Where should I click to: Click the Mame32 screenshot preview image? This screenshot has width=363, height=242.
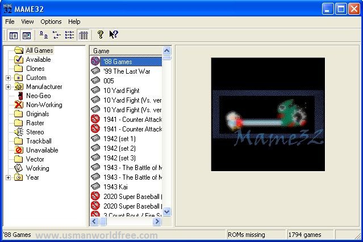click(x=268, y=114)
